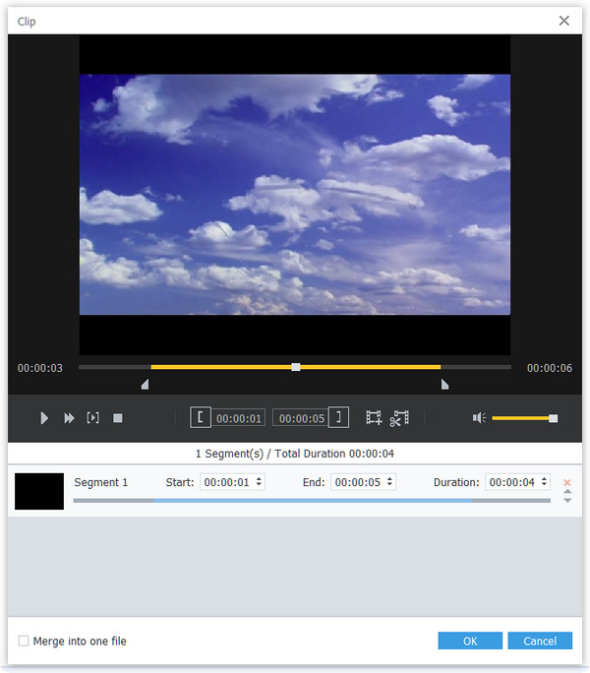Click the Duration spinner arrows
Image resolution: width=590 pixels, height=673 pixels.
click(544, 481)
